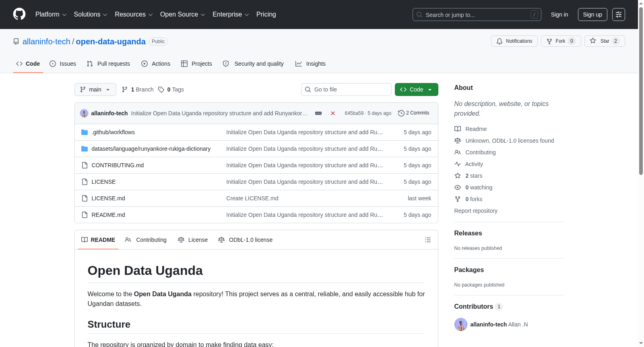Click the search magnifier icon in header
This screenshot has height=347, width=644.
point(419,15)
